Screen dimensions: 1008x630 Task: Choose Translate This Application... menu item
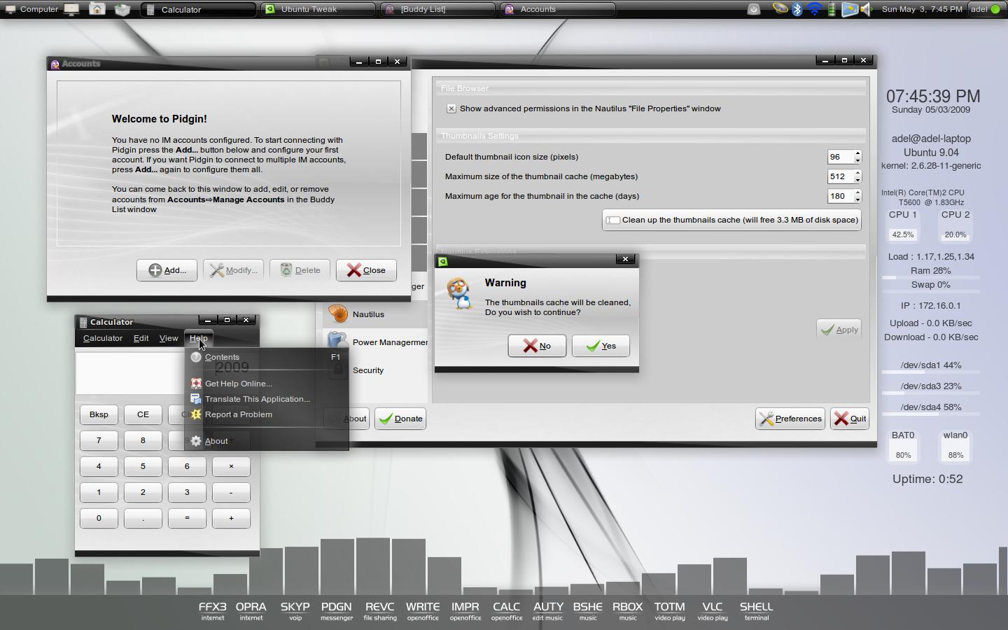point(267,399)
